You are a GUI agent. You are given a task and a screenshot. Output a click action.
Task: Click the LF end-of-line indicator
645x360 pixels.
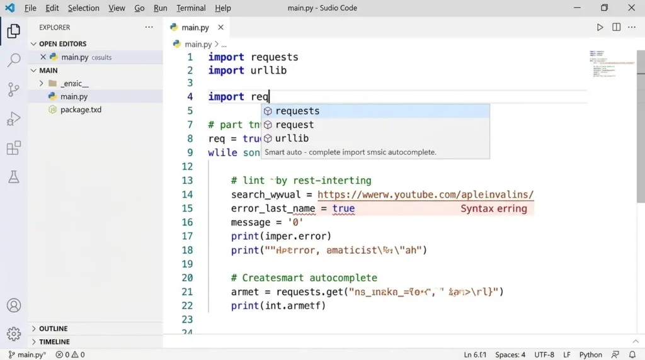click(x=567, y=354)
